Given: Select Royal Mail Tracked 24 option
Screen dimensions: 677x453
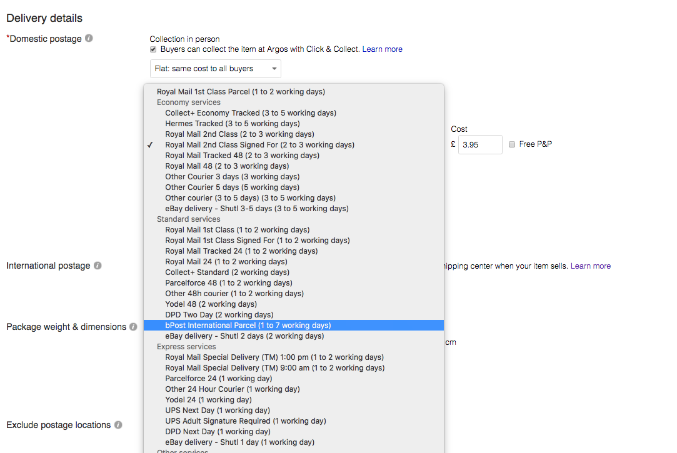Looking at the screenshot, I should coord(294,251).
